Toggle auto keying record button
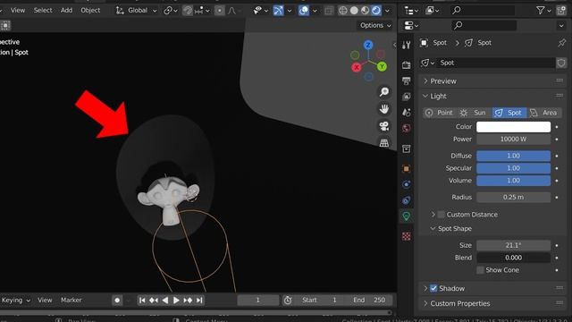Viewport: 572px width, 322px height. [117, 301]
